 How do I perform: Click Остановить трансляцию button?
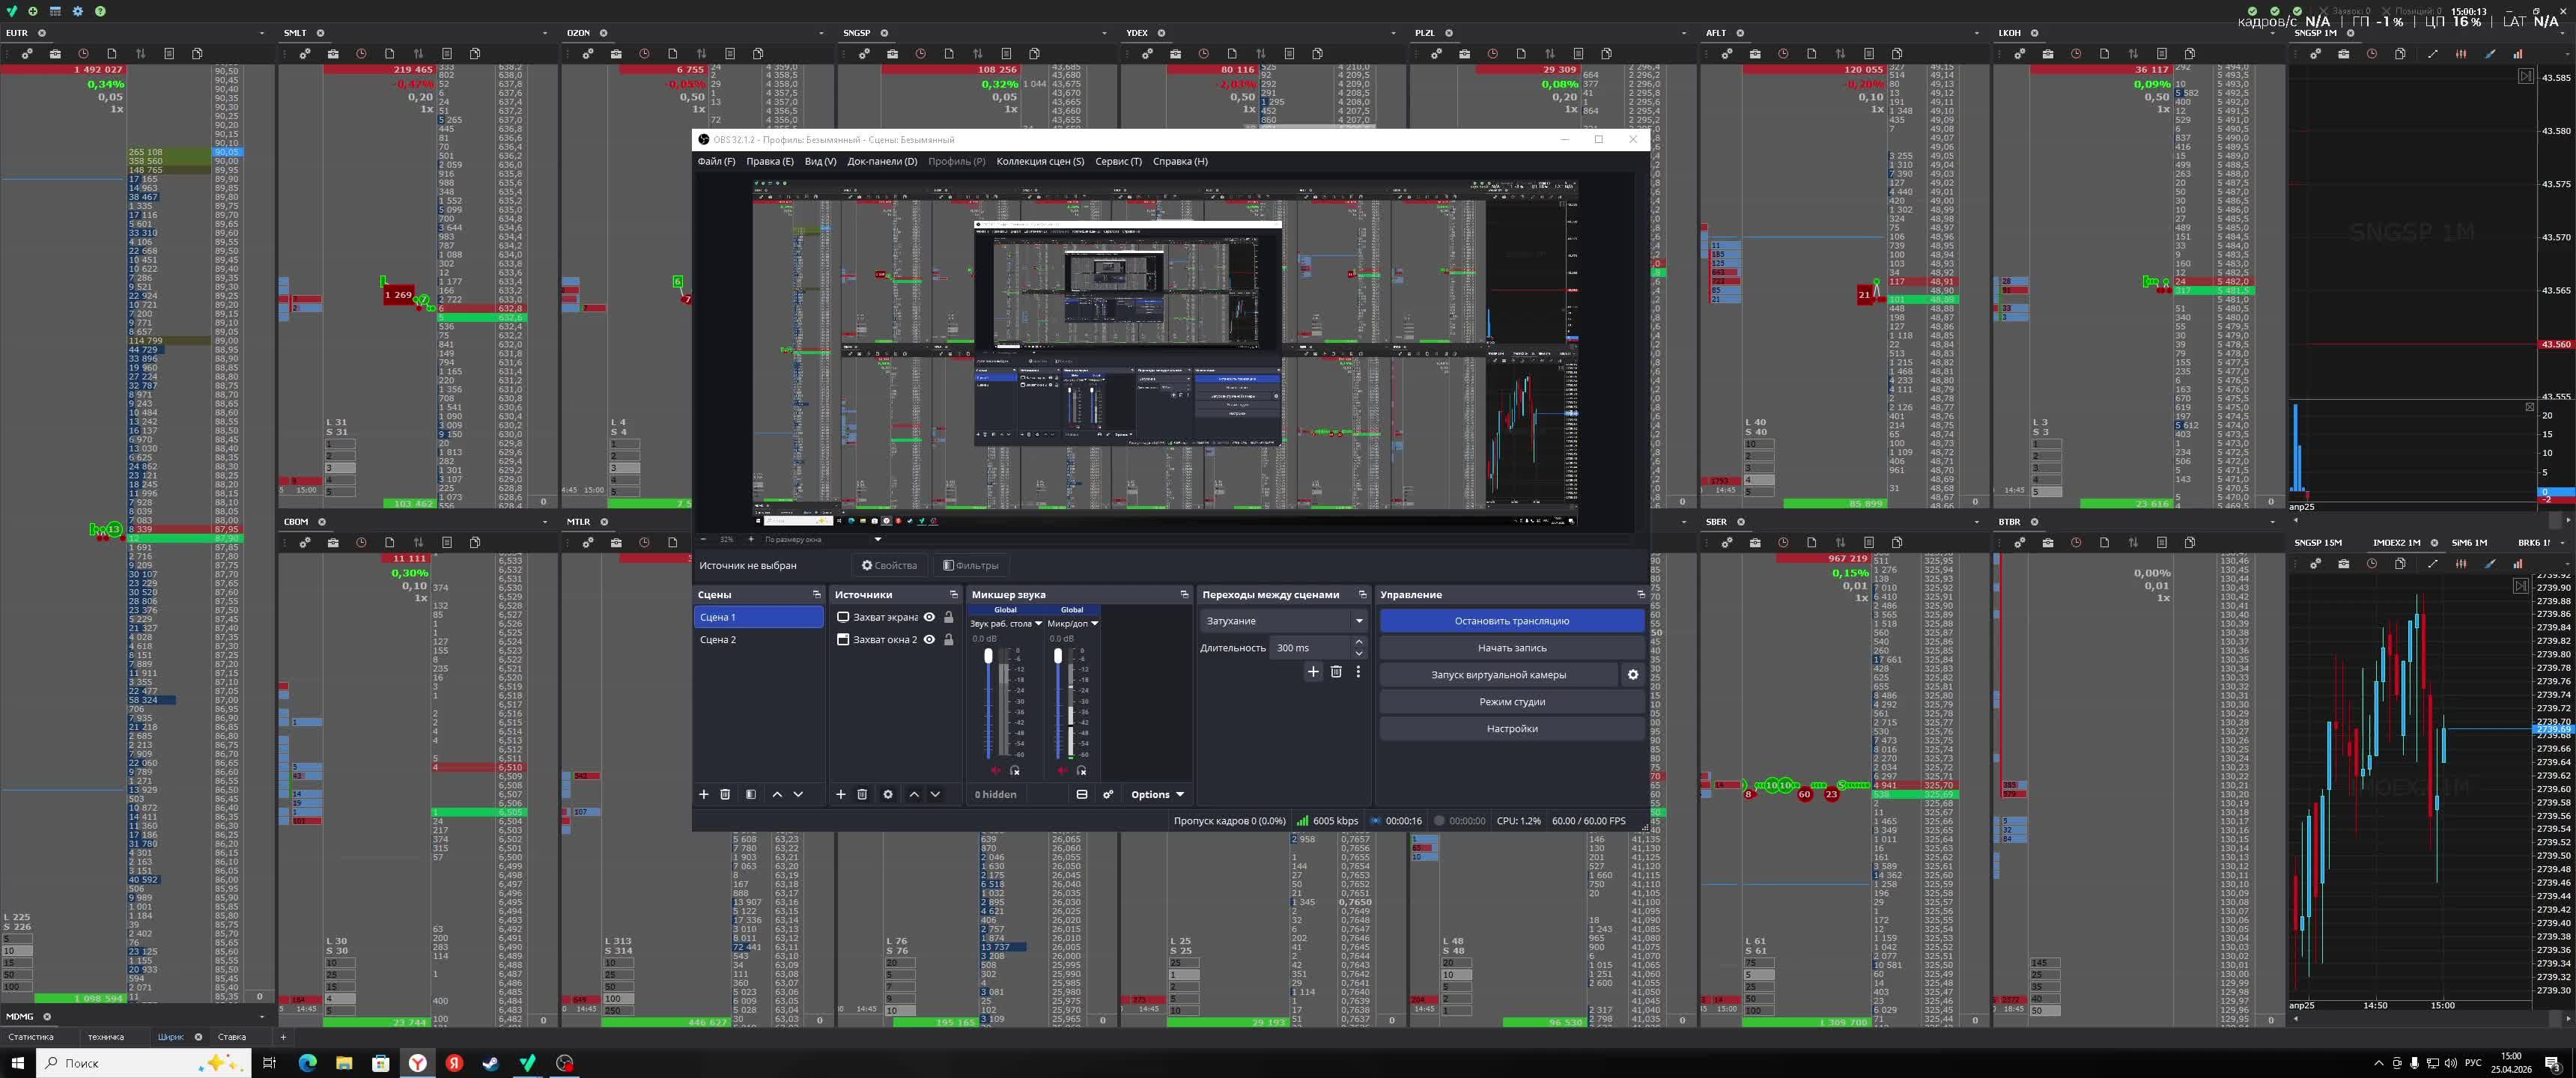click(1511, 621)
